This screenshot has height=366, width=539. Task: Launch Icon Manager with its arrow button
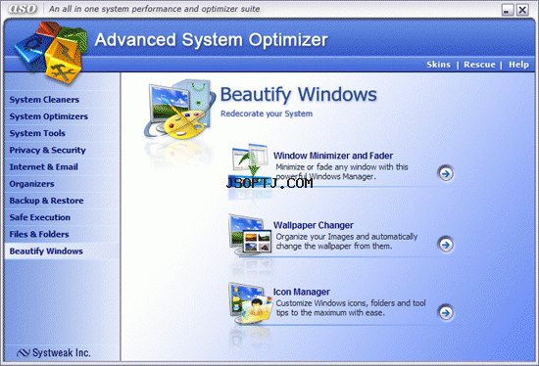[x=446, y=312]
